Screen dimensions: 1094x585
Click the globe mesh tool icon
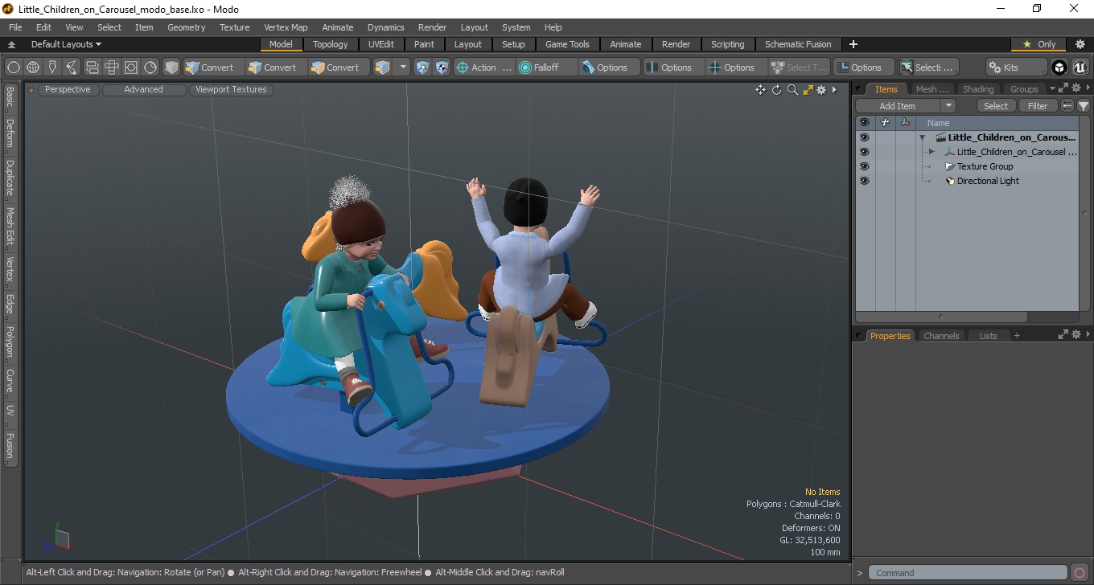(33, 67)
